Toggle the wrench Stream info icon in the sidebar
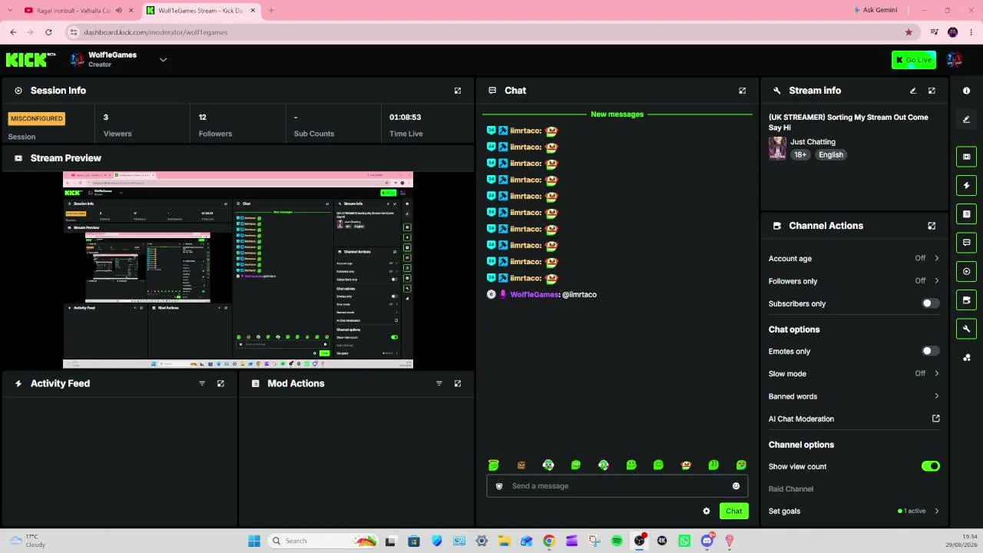 (966, 329)
